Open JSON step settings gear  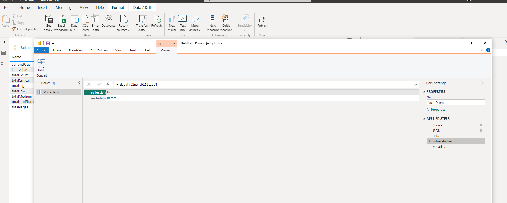[481, 130]
